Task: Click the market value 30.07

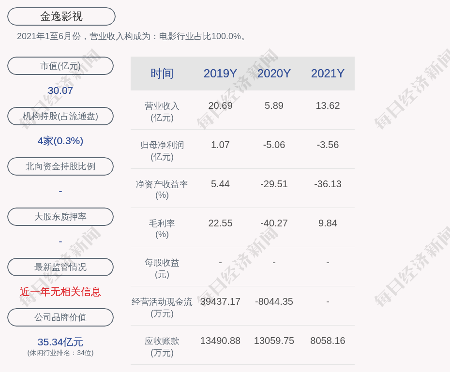Action: click(x=60, y=90)
